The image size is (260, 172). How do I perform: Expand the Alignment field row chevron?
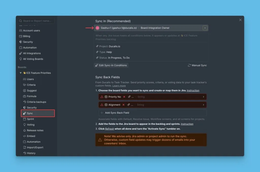(203, 105)
